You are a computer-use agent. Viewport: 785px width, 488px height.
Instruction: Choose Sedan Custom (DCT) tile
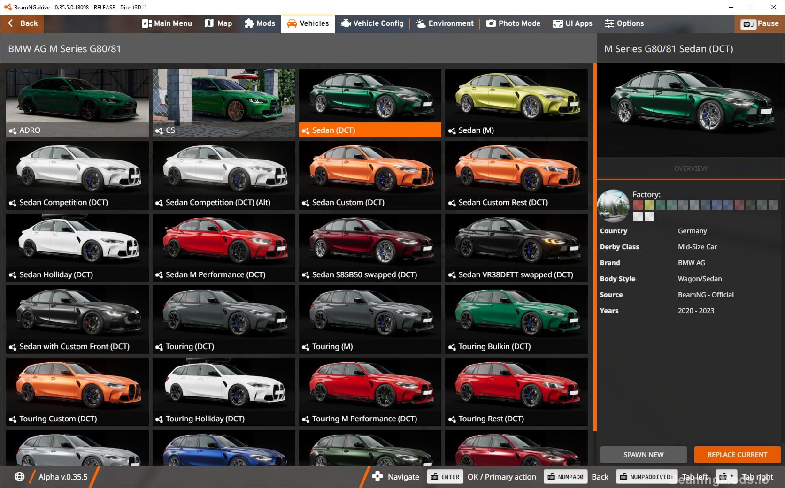[370, 175]
